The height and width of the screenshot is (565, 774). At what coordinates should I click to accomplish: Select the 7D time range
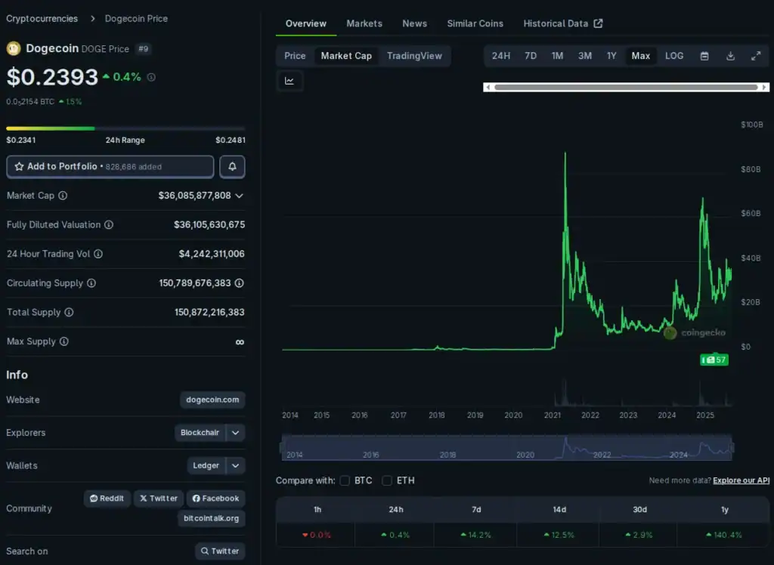click(531, 56)
